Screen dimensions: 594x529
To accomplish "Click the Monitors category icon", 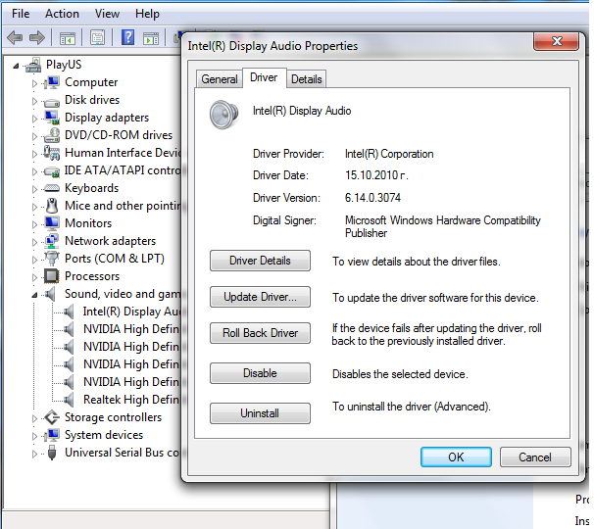I will [x=52, y=223].
